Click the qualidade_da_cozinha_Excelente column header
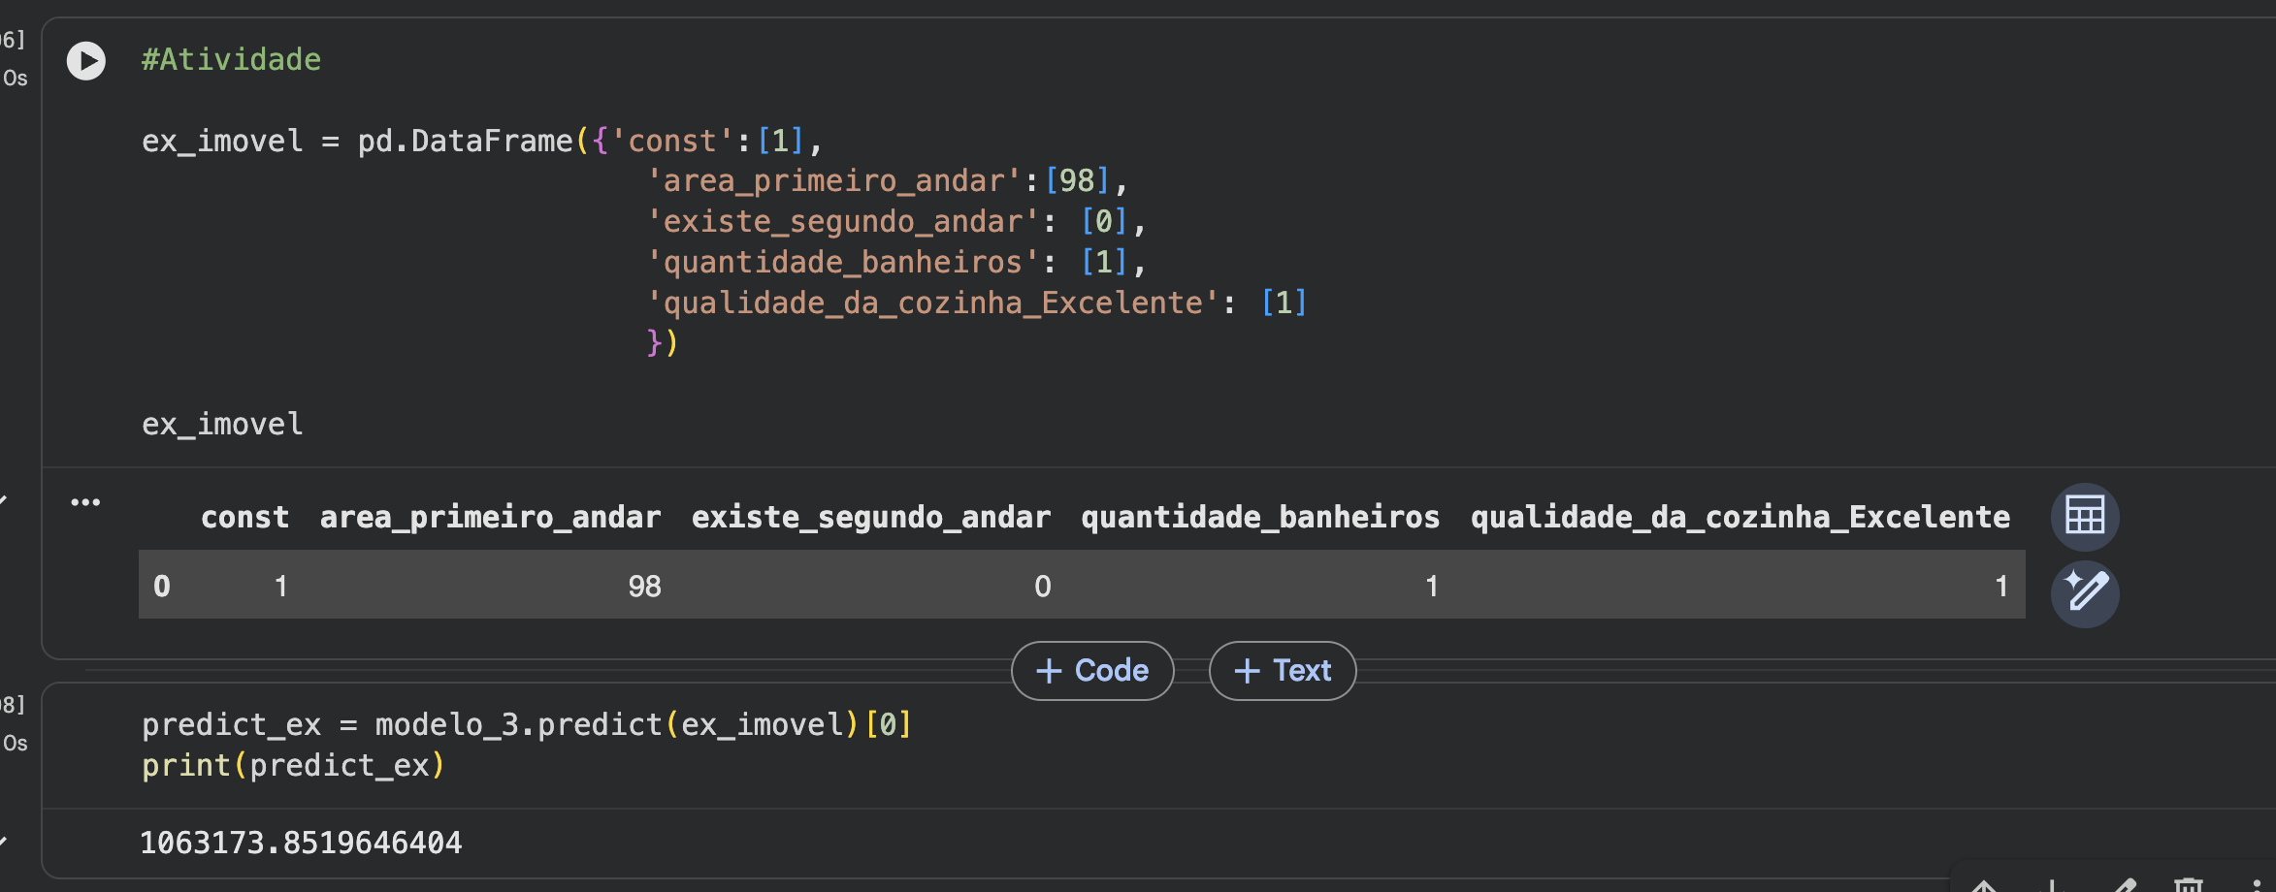This screenshot has width=2276, height=892. tap(1740, 518)
